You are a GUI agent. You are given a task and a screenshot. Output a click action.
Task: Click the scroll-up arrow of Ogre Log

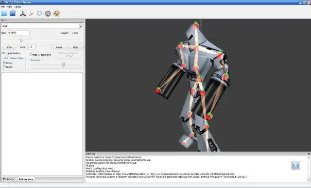pyautogui.click(x=309, y=157)
